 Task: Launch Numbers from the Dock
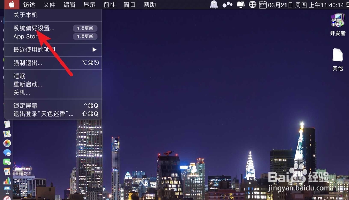[x=7, y=180]
